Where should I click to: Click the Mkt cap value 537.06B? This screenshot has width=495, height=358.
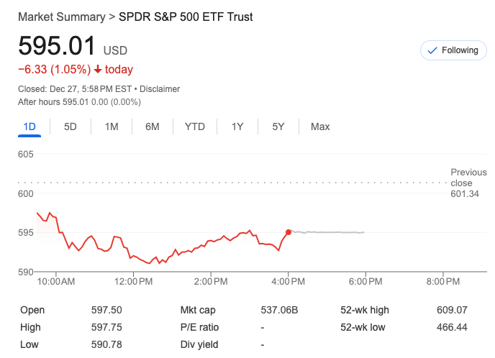point(279,311)
